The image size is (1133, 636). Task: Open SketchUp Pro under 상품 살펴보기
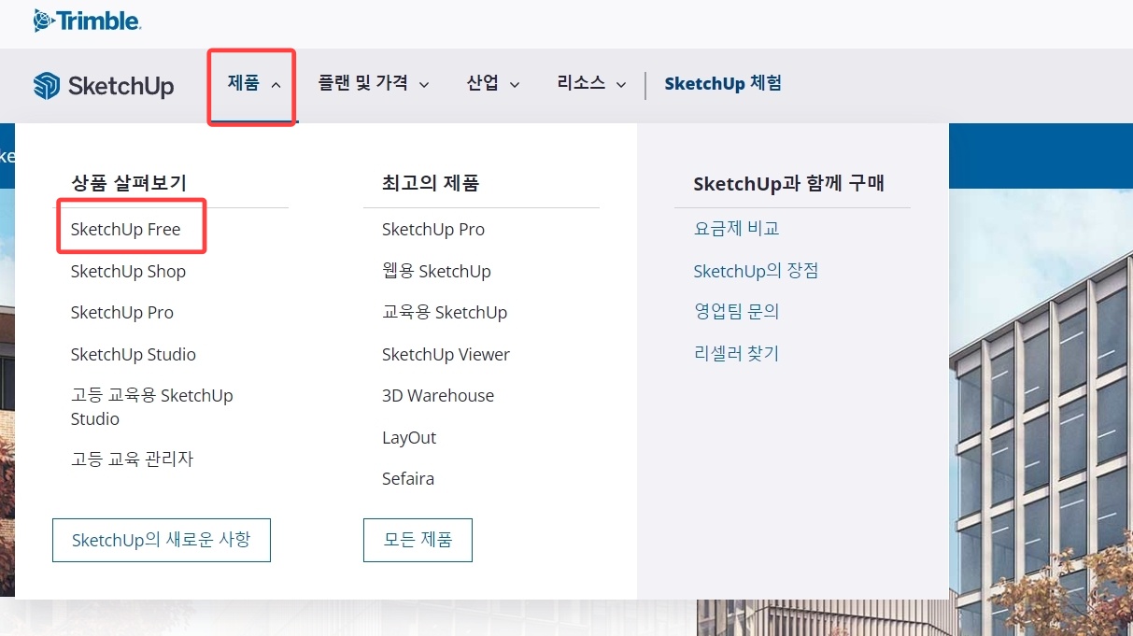121,312
